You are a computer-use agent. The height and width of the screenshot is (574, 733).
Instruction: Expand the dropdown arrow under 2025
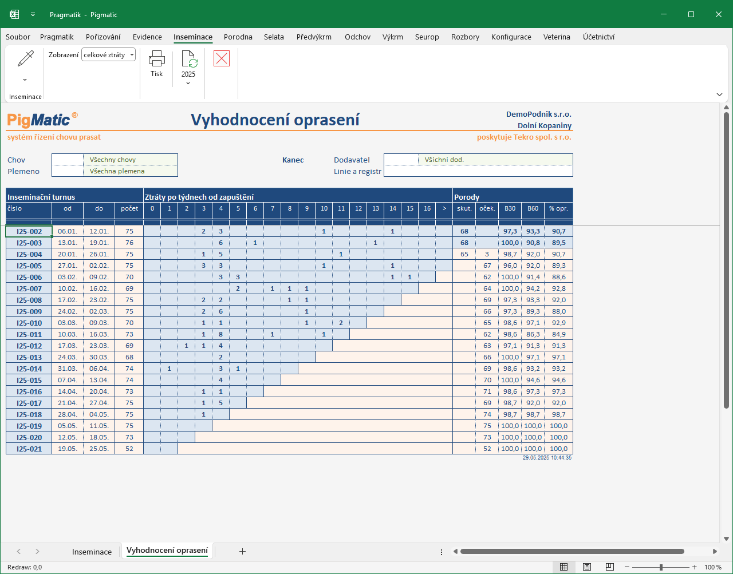188,84
